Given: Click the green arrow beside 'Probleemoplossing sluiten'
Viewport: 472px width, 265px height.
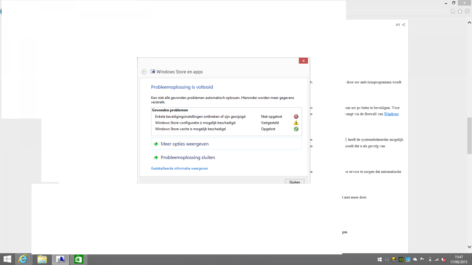Looking at the screenshot, I should 156,157.
